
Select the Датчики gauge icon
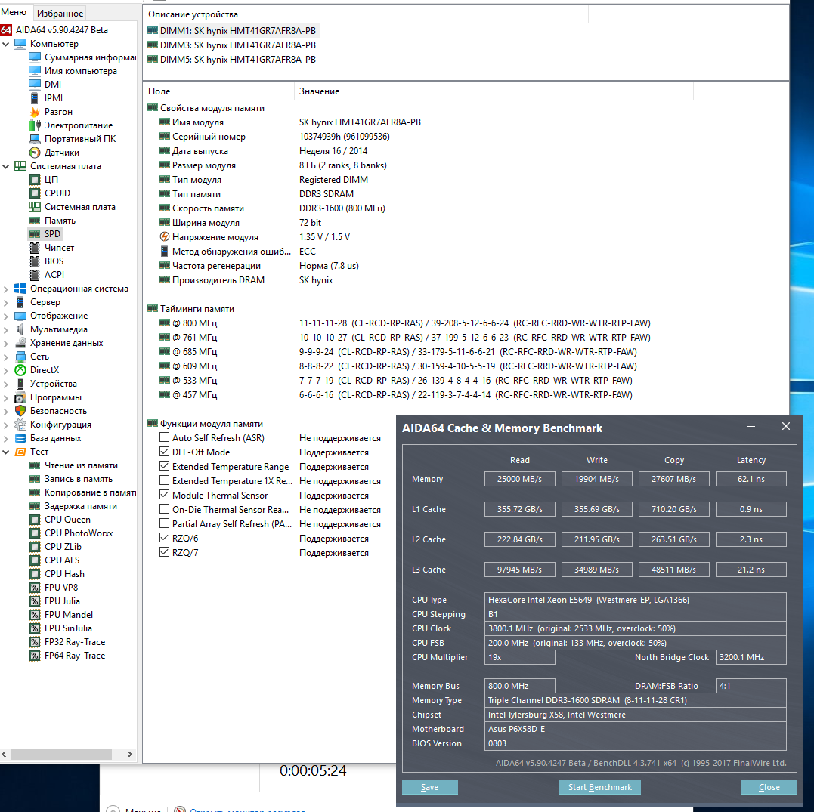pyautogui.click(x=35, y=153)
